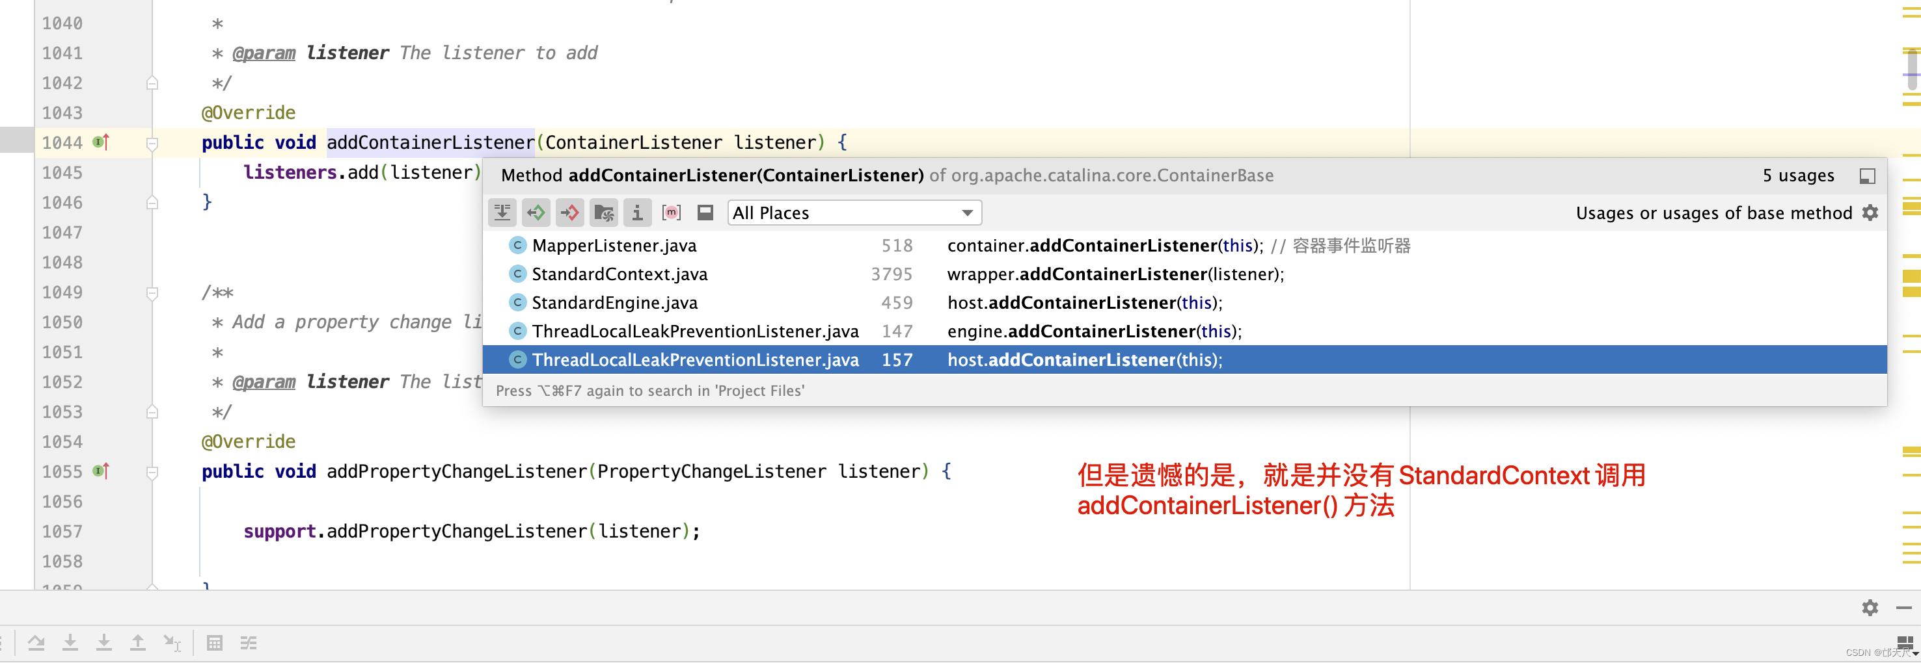Click the editor vertical scrollbar thumb
This screenshot has width=1921, height=663.
[1912, 70]
